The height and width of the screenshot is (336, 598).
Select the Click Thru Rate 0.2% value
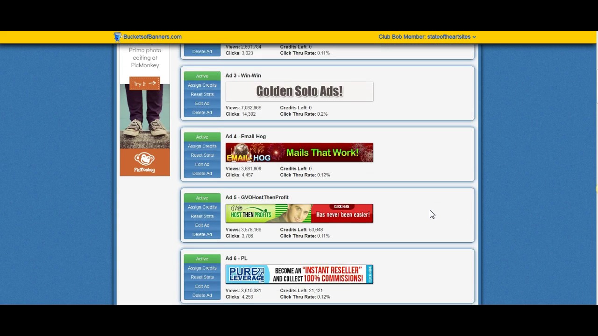[x=322, y=114]
